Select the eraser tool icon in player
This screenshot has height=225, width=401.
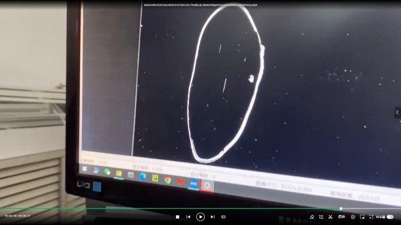pyautogui.click(x=312, y=217)
